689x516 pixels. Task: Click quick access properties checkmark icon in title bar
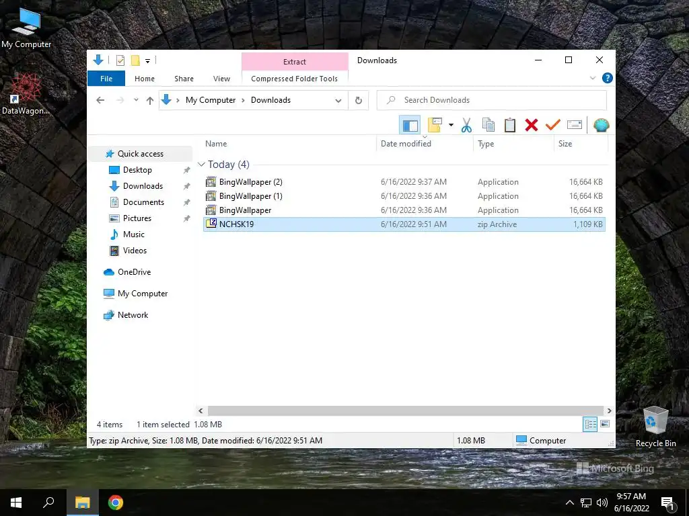coord(120,60)
